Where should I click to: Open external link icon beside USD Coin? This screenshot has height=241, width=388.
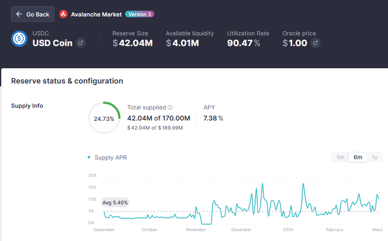coord(80,43)
